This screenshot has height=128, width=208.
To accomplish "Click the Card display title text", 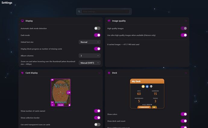I will 32,73.
